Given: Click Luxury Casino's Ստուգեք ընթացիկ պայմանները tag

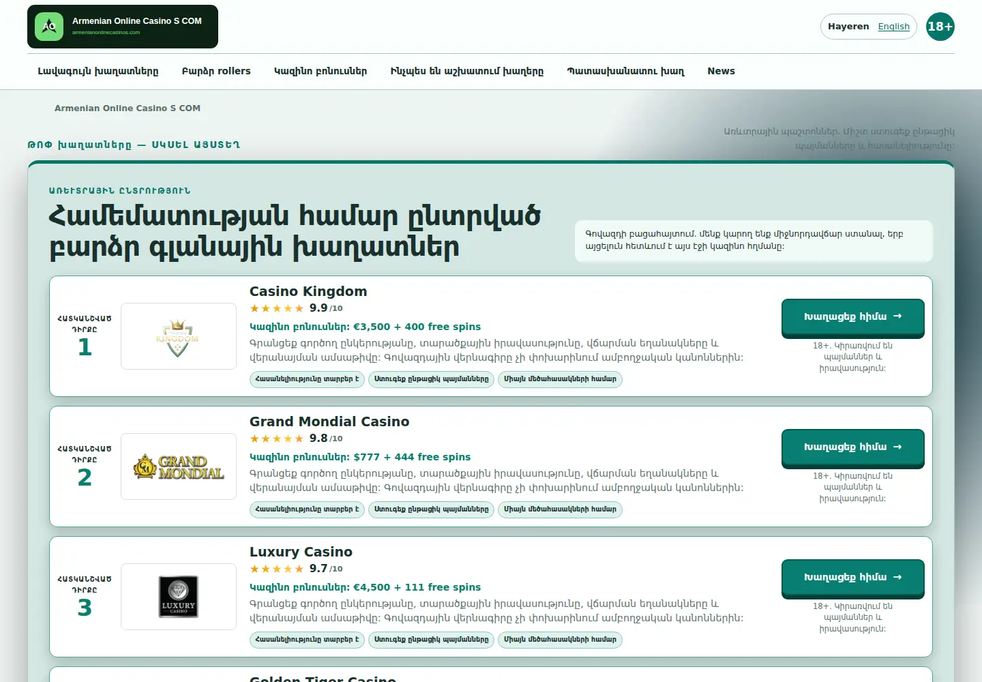Looking at the screenshot, I should coord(431,640).
